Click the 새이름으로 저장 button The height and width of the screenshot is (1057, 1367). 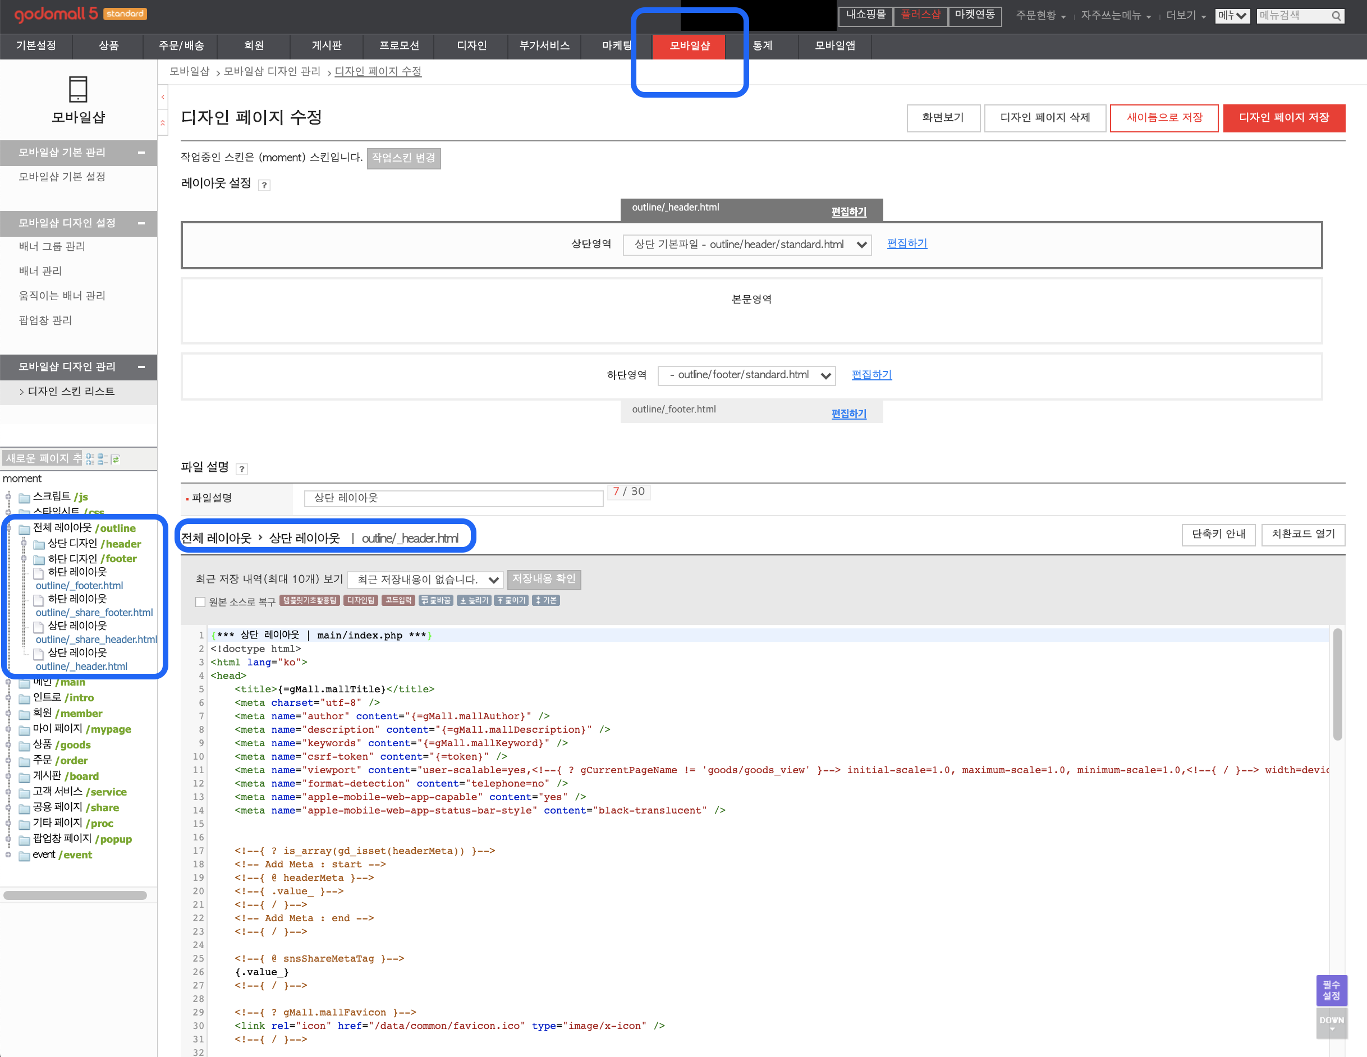[1164, 118]
